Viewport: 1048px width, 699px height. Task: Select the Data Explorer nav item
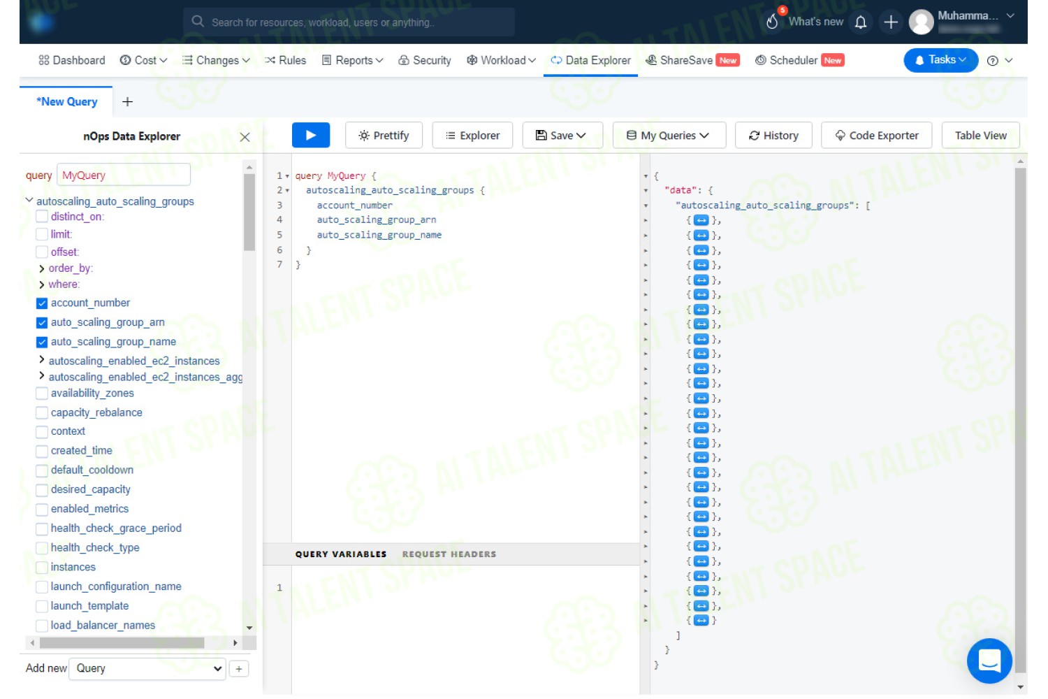(590, 61)
